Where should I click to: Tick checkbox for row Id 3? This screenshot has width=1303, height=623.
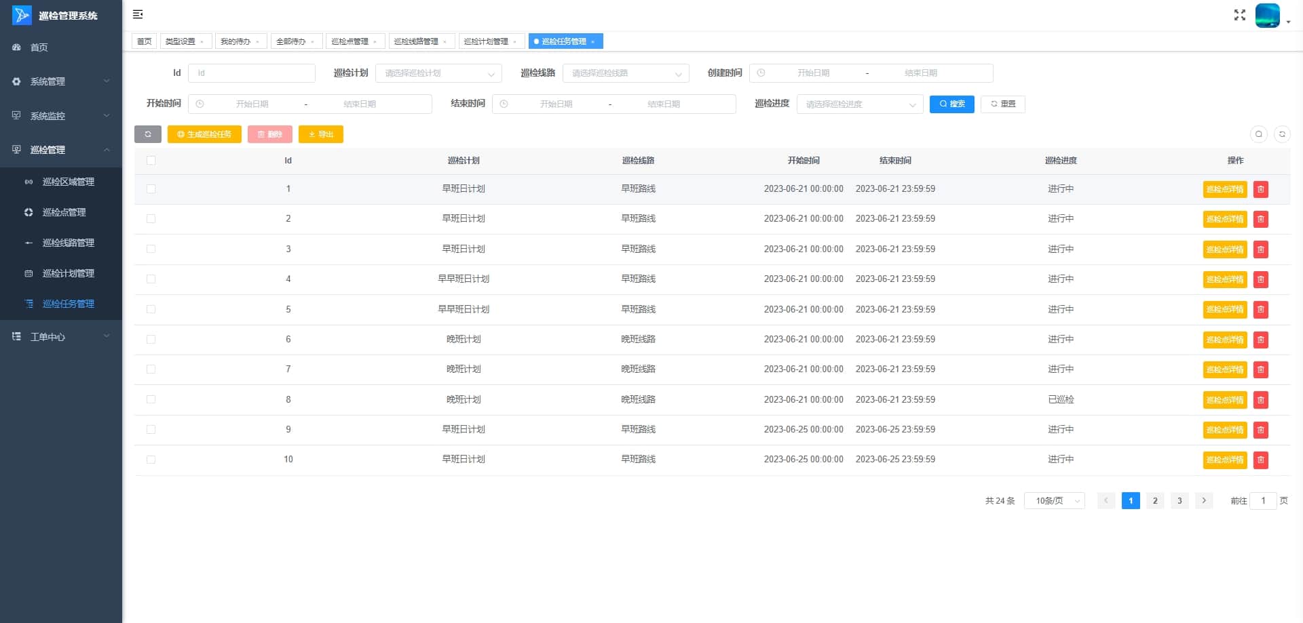(151, 249)
